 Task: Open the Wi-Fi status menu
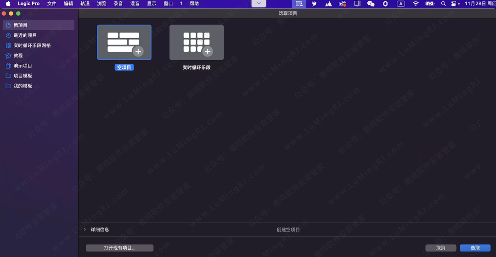[x=416, y=4]
